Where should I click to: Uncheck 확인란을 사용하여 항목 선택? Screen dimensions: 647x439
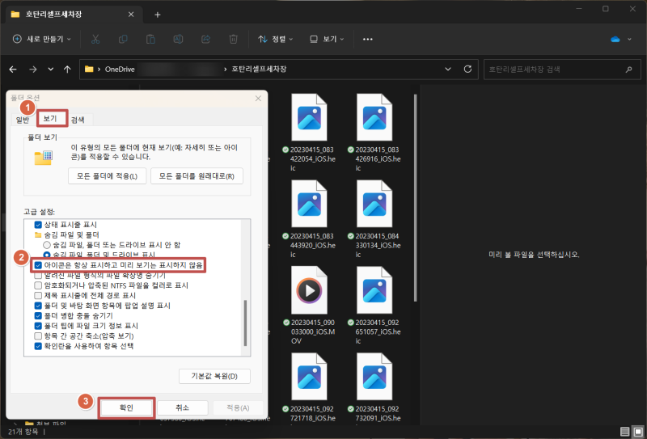pos(38,346)
